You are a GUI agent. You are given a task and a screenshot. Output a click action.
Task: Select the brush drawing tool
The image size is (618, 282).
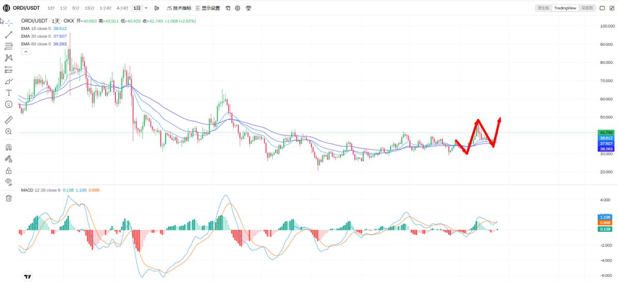(x=9, y=81)
